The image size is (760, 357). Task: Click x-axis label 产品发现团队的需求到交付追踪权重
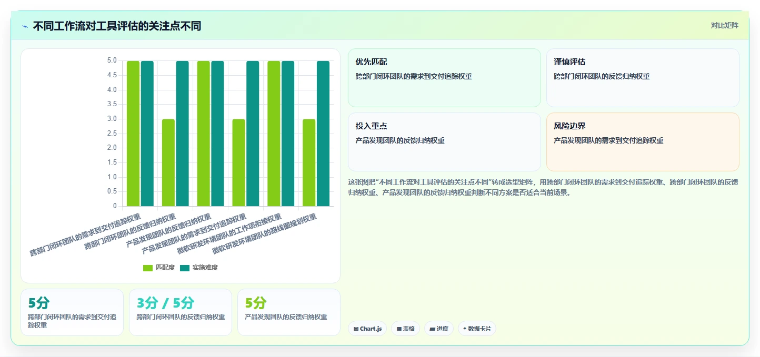coord(194,233)
